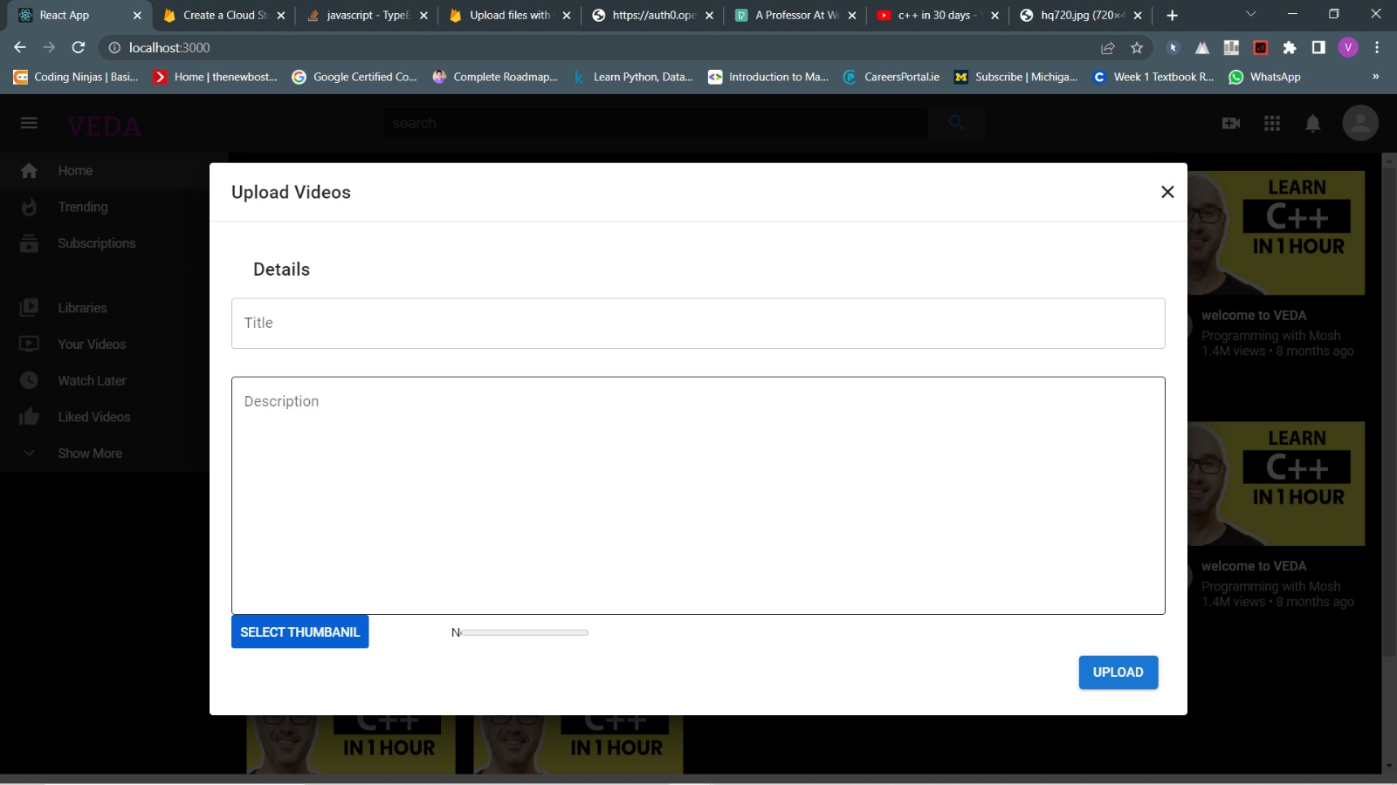Open the apps grid icon
The width and height of the screenshot is (1397, 785).
pyautogui.click(x=1273, y=123)
